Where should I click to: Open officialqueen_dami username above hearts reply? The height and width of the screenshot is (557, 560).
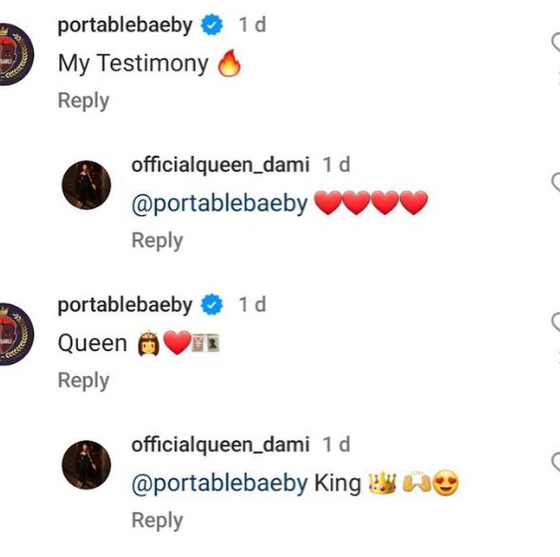(x=220, y=164)
